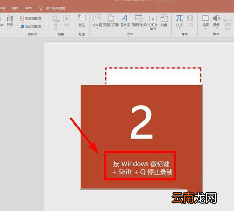
Task: Insert WordArt (艺术字)
Action: 125,21
